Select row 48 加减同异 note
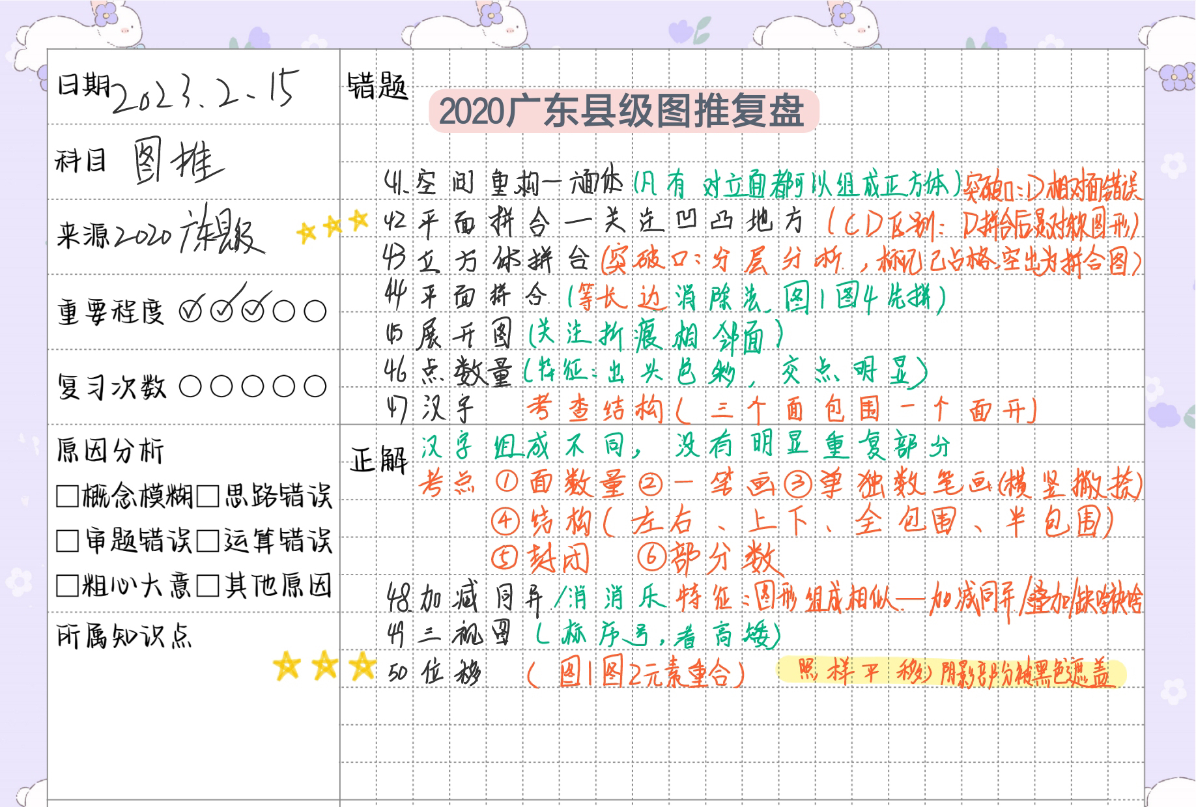The height and width of the screenshot is (807, 1196). point(764,599)
